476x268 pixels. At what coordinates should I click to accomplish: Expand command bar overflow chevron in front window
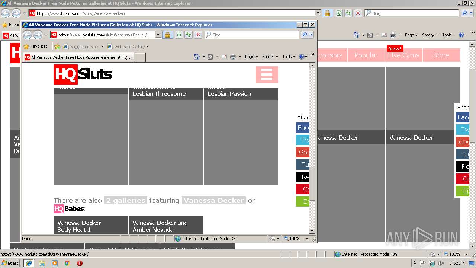click(313, 54)
